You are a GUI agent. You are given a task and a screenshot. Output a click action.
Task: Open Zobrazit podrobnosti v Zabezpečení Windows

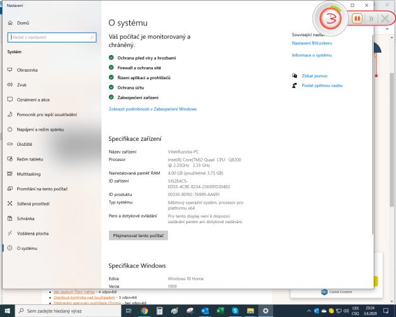tap(153, 109)
